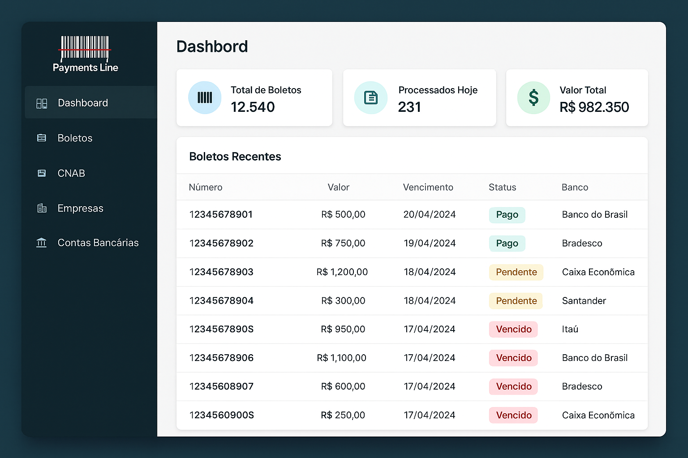Click the Payments Line barcode logo
688x458 pixels.
point(85,49)
